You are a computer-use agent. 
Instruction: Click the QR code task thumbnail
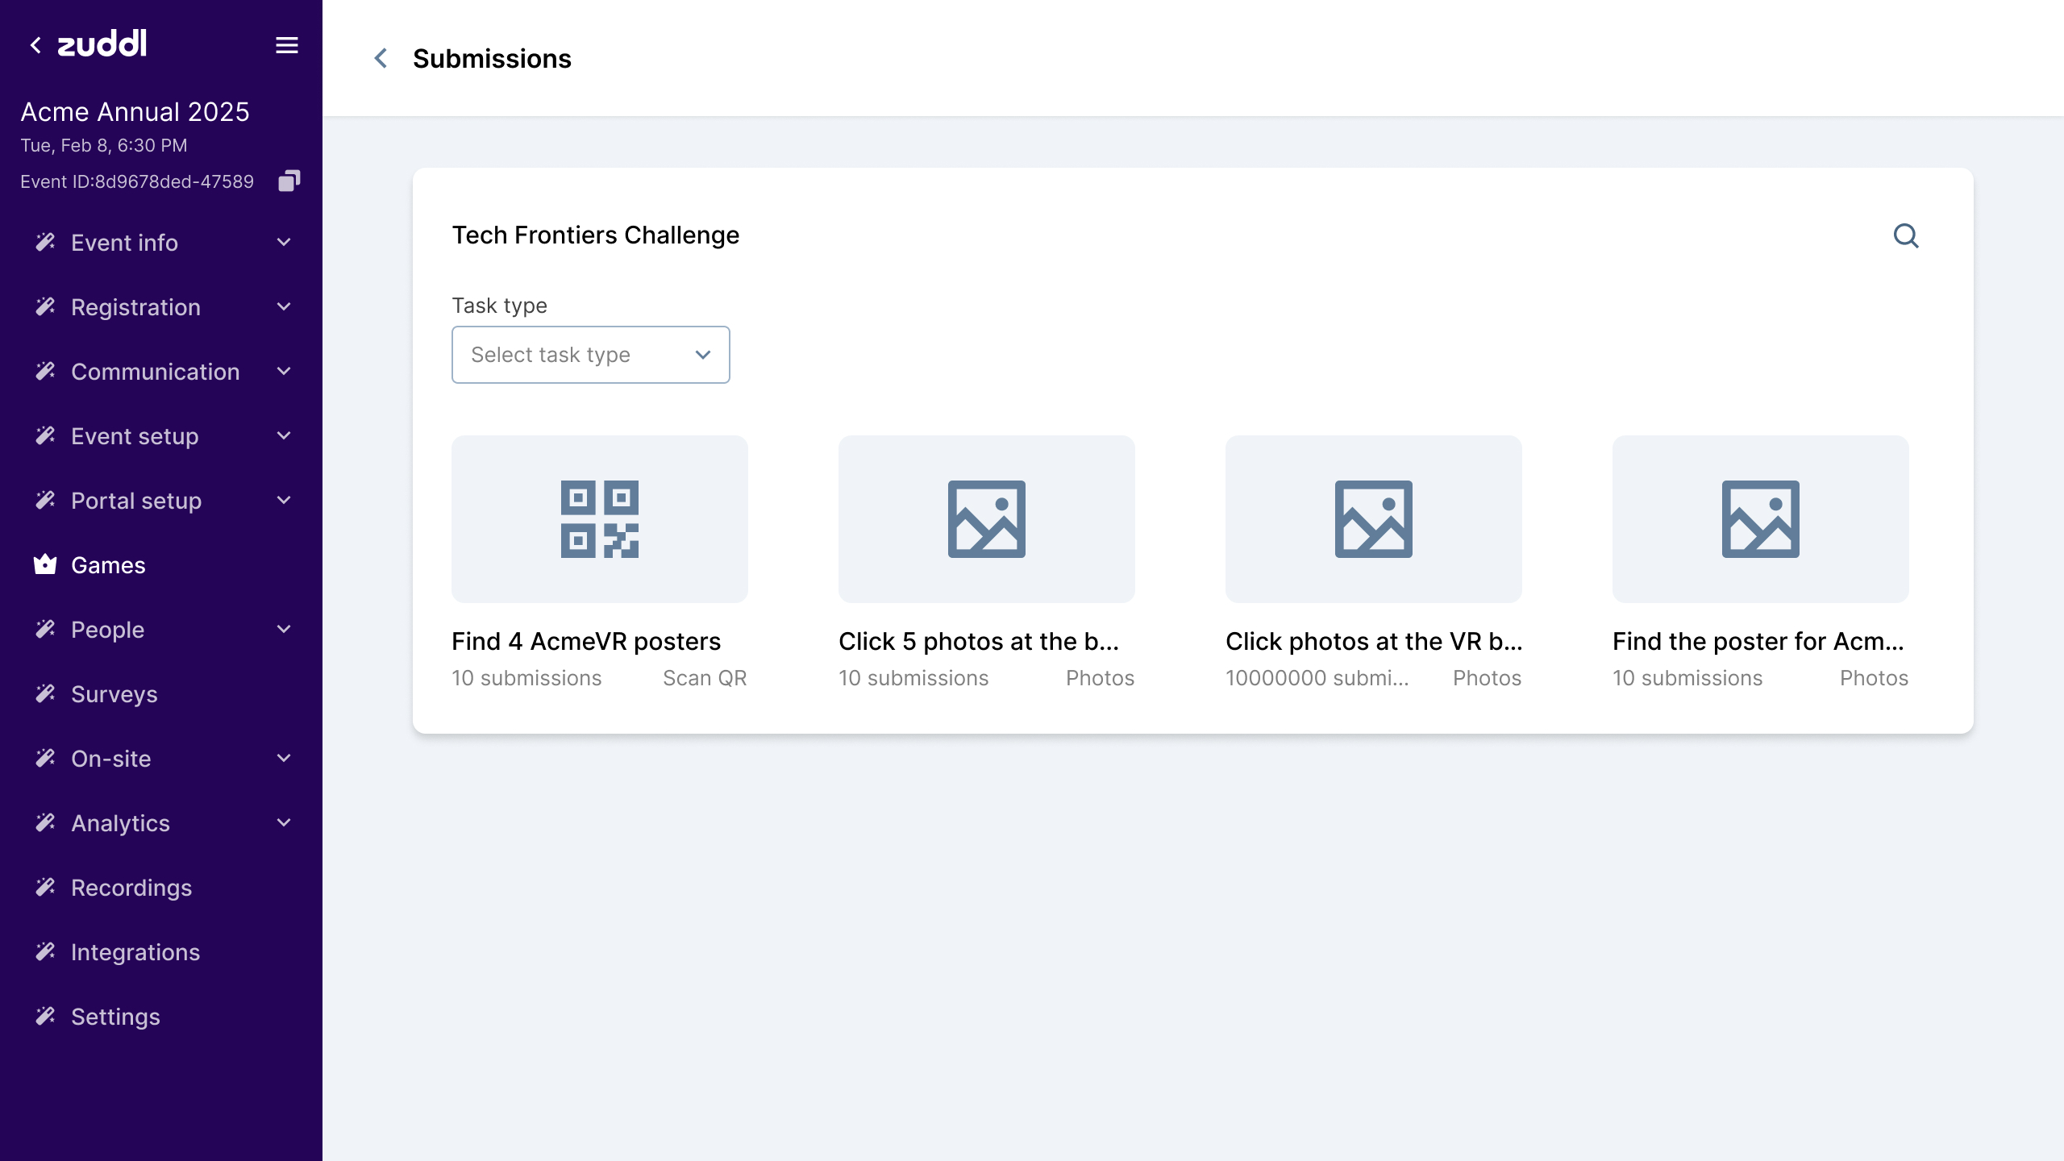click(x=599, y=519)
